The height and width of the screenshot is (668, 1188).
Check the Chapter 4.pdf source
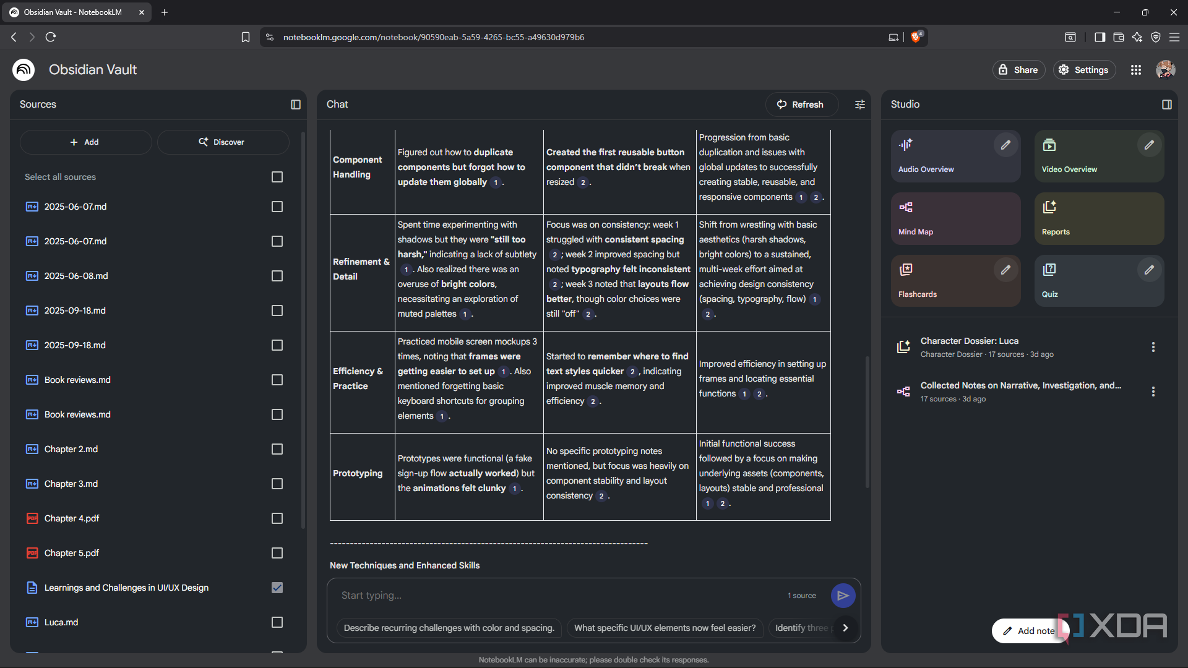click(277, 518)
